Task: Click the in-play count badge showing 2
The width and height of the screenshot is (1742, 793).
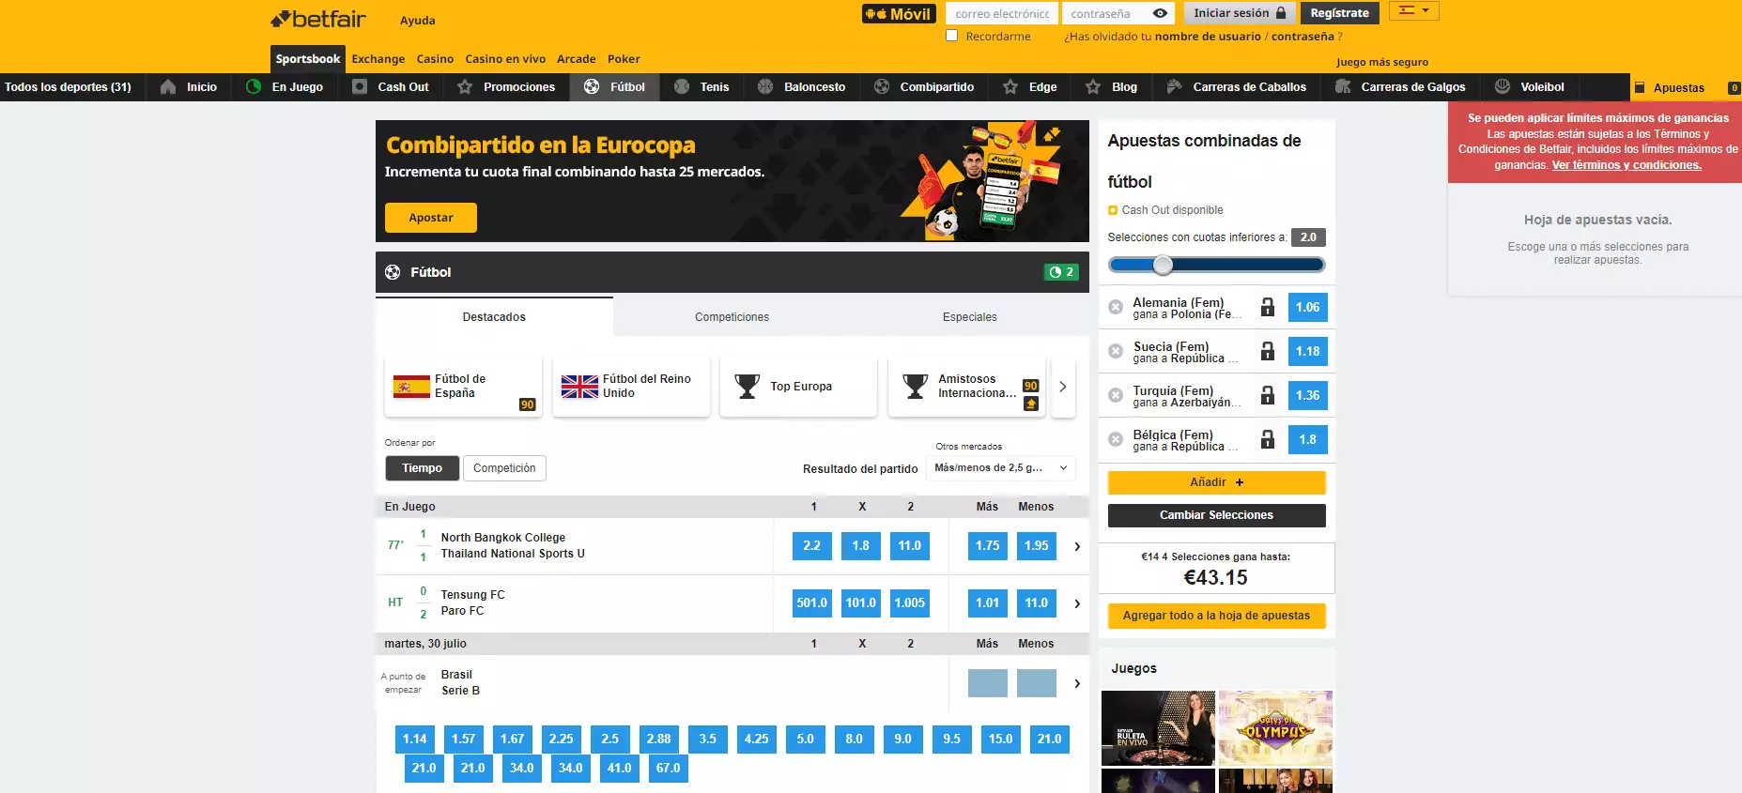Action: 1061,272
